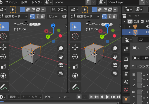This screenshot has height=104, width=149.
Task: Open ビュー menu in left viewport header
Action: tap(53, 16)
